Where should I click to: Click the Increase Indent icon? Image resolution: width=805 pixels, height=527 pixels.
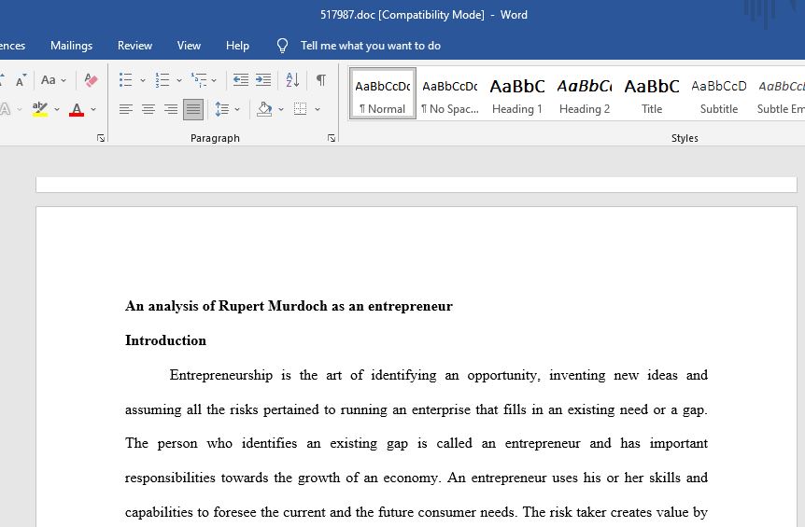click(263, 80)
